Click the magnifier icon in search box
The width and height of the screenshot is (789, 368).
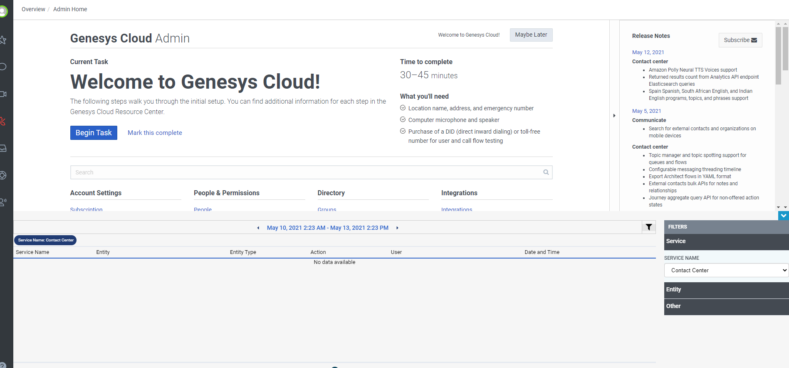tap(546, 172)
